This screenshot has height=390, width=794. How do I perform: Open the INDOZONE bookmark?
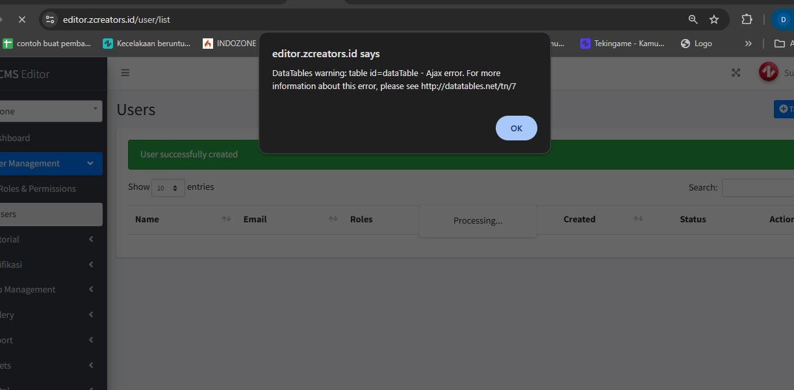(229, 44)
